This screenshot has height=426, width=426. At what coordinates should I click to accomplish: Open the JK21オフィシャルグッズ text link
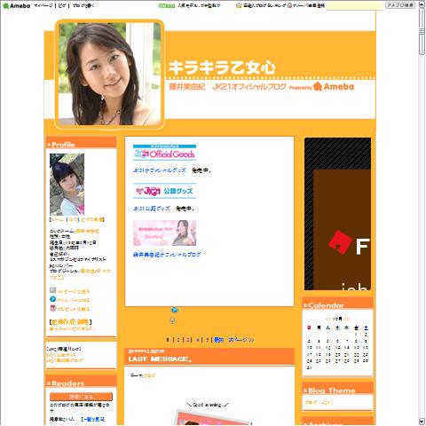tap(160, 170)
